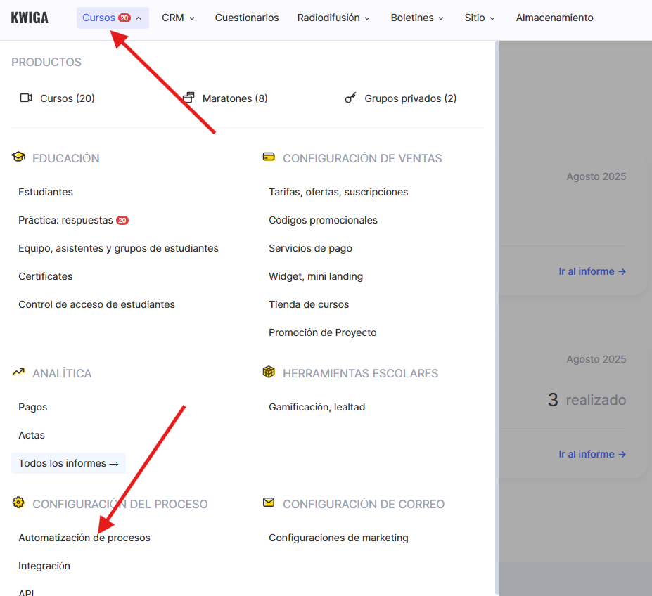
Task: Open the Cuestionarios menu item
Action: (x=247, y=18)
